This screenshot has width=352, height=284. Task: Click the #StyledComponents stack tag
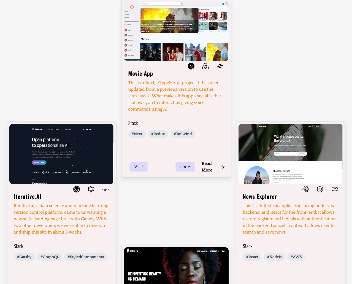pos(86,257)
